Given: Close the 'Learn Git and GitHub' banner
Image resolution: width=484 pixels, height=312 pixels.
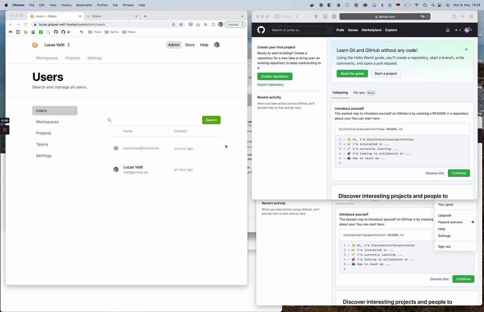Looking at the screenshot, I should tap(466, 49).
